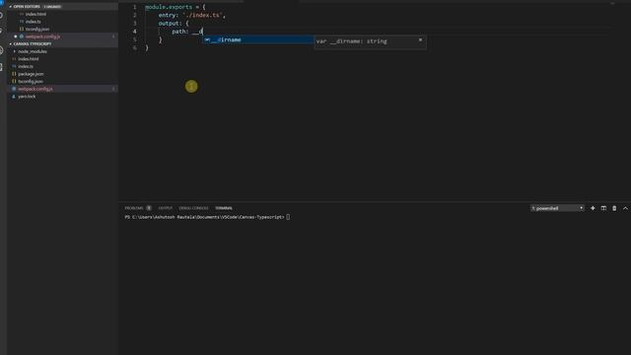Accept the __dirname autocomplete suggestion
The image size is (631, 355).
258,39
